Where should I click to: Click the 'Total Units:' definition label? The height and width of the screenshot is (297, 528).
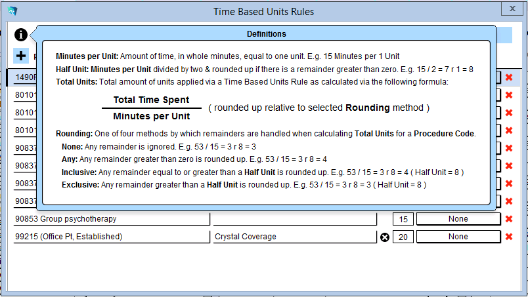tap(76, 82)
